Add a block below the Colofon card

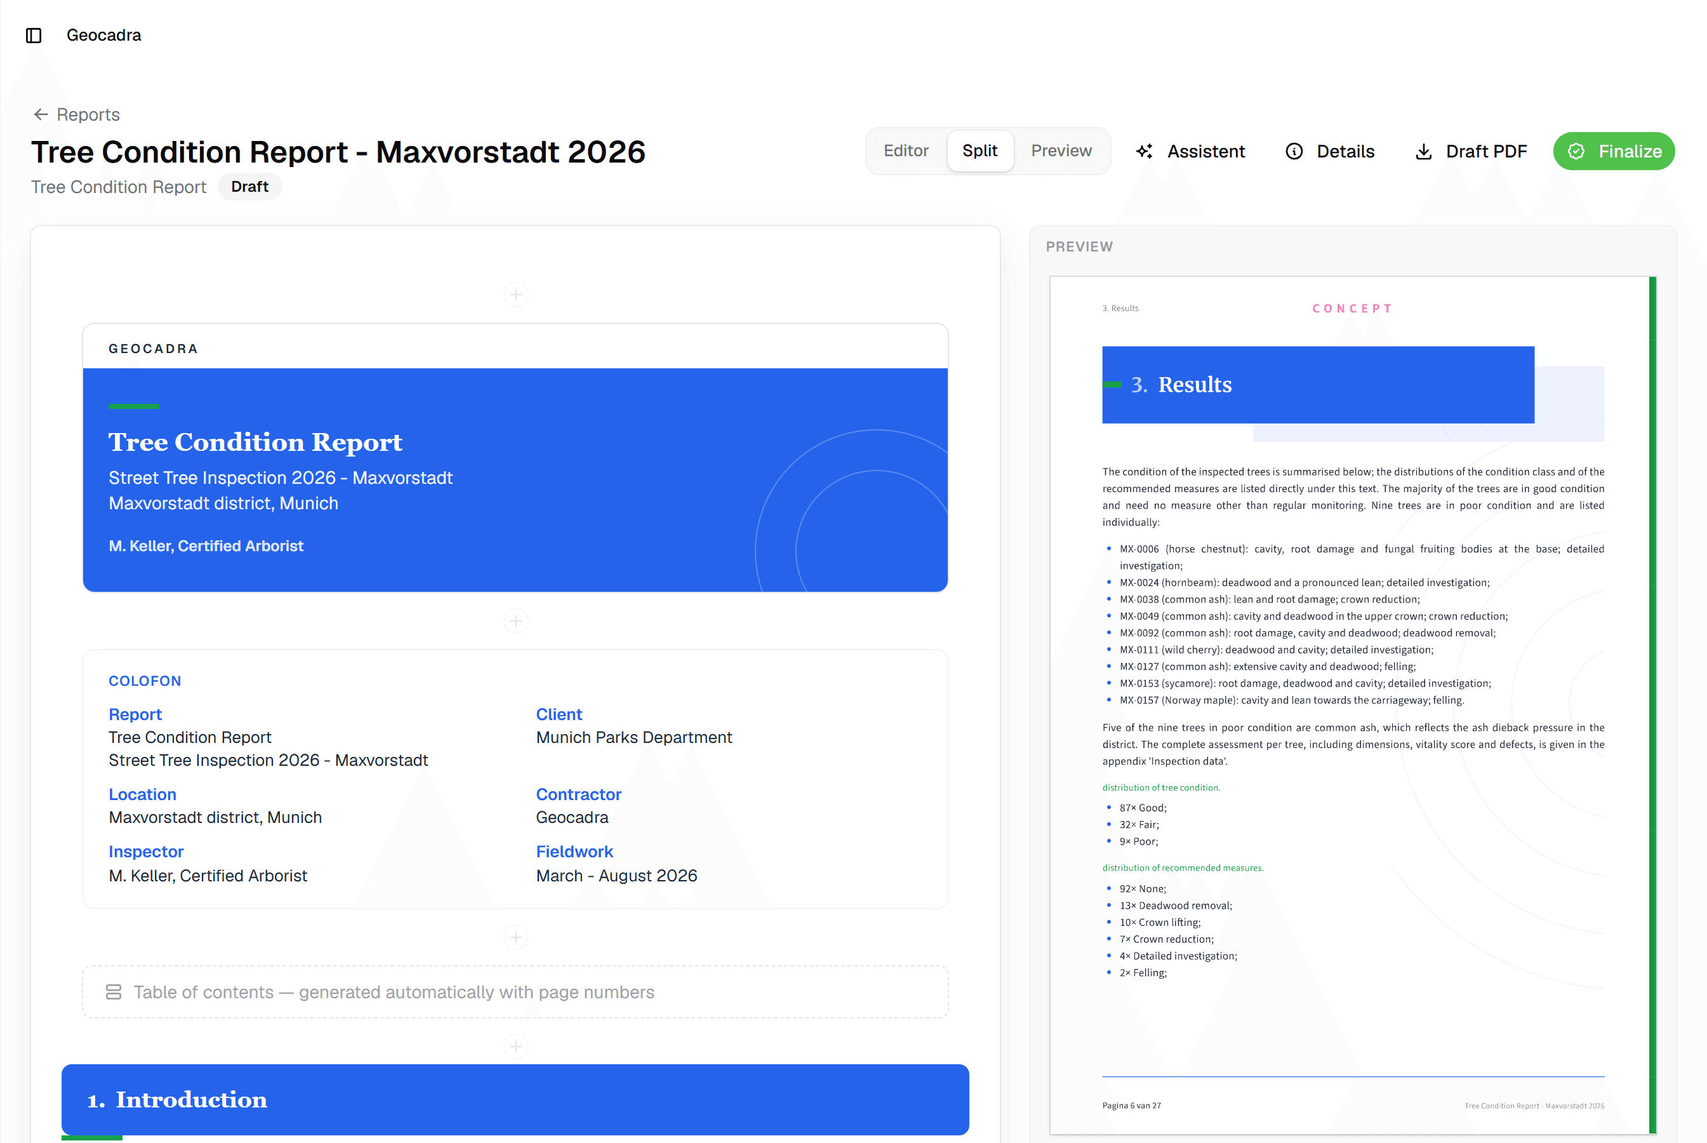(x=516, y=937)
